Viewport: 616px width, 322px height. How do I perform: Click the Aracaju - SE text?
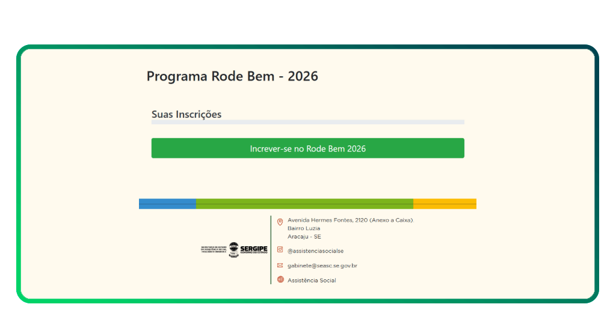(x=304, y=237)
